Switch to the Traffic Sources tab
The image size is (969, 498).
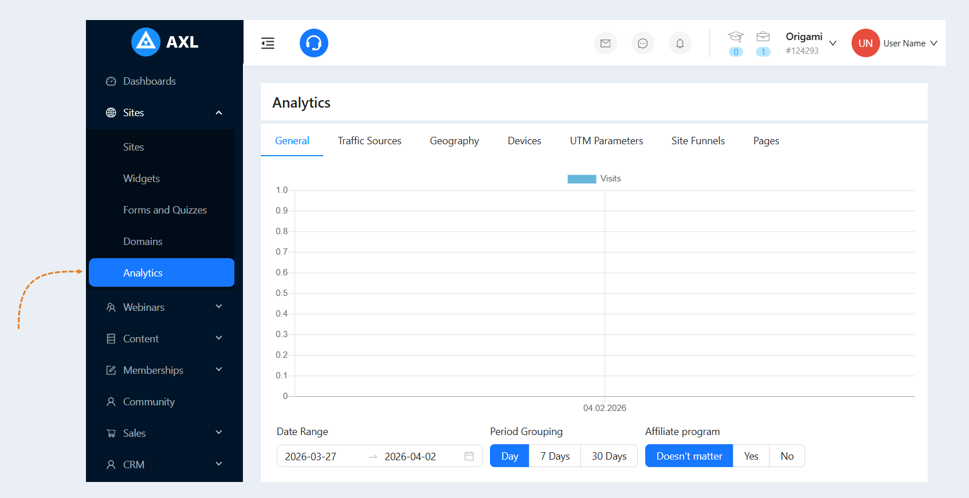[370, 141]
